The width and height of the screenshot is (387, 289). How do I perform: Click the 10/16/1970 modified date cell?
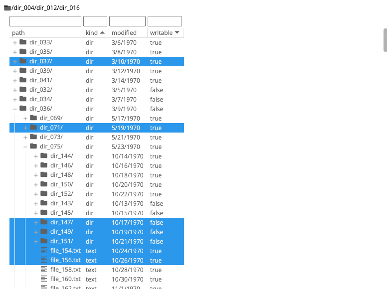pyautogui.click(x=128, y=166)
